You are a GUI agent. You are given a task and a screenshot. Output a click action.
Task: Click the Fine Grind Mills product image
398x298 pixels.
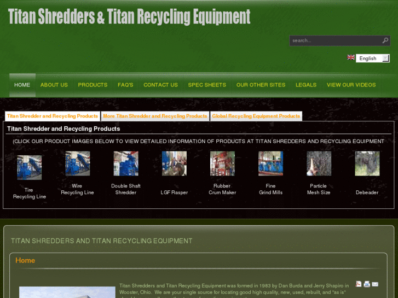(270, 163)
